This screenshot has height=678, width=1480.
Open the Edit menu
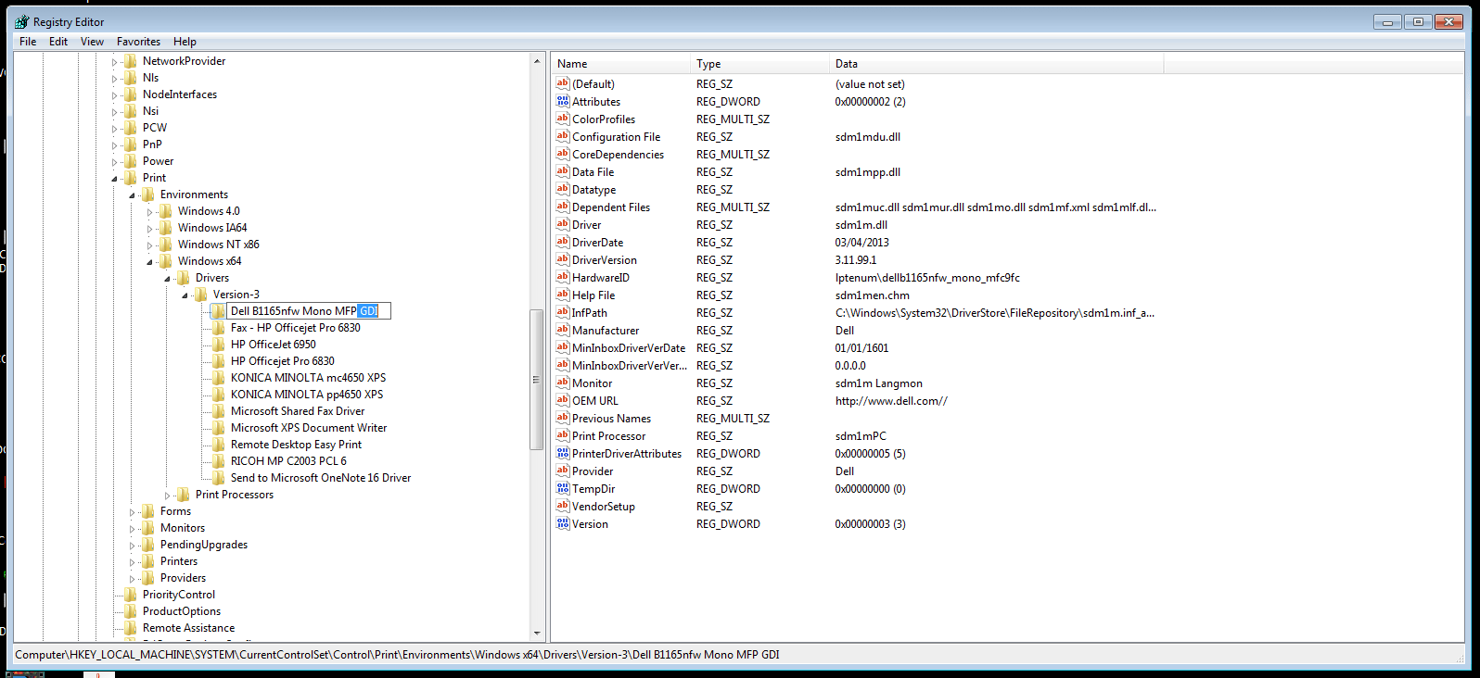click(58, 42)
